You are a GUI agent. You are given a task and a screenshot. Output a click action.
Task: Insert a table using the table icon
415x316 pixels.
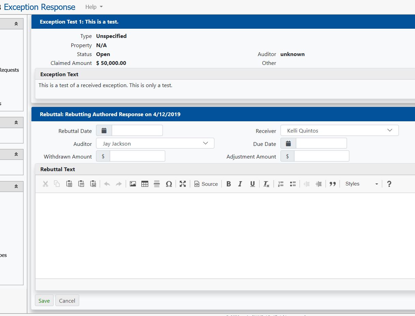145,184
